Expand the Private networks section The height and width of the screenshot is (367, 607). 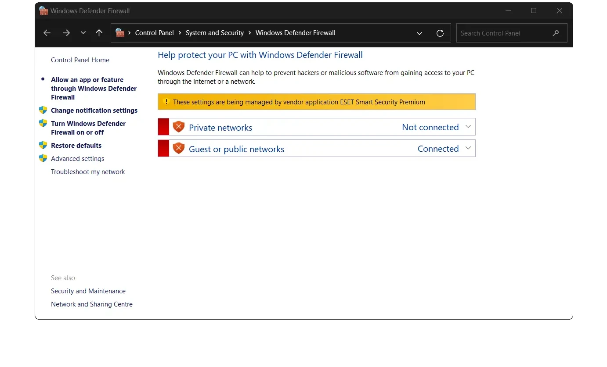click(468, 127)
